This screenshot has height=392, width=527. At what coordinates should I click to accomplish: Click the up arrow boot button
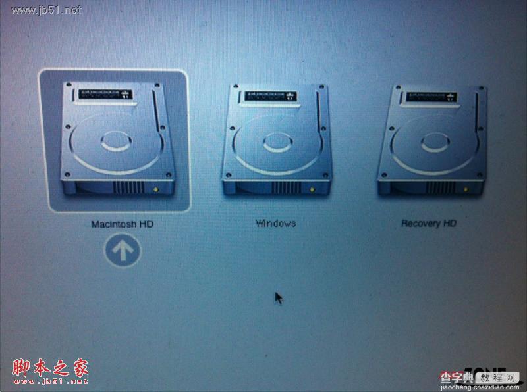pyautogui.click(x=123, y=250)
